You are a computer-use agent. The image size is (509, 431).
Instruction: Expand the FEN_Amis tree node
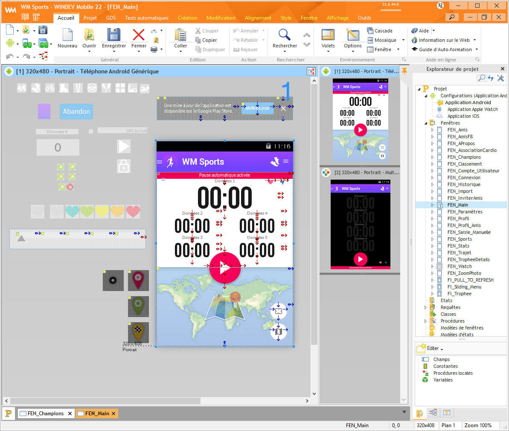click(x=432, y=130)
